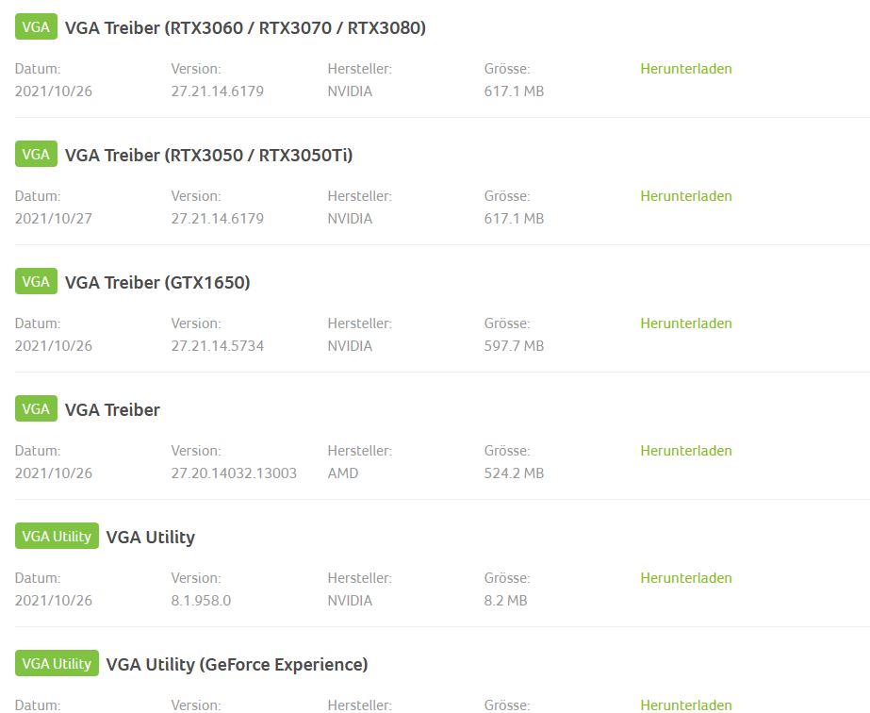This screenshot has height=713, width=870.
Task: Click Herunterladen for RTX3060 / RTX3070 / RTX3080 driver
Action: click(x=685, y=69)
